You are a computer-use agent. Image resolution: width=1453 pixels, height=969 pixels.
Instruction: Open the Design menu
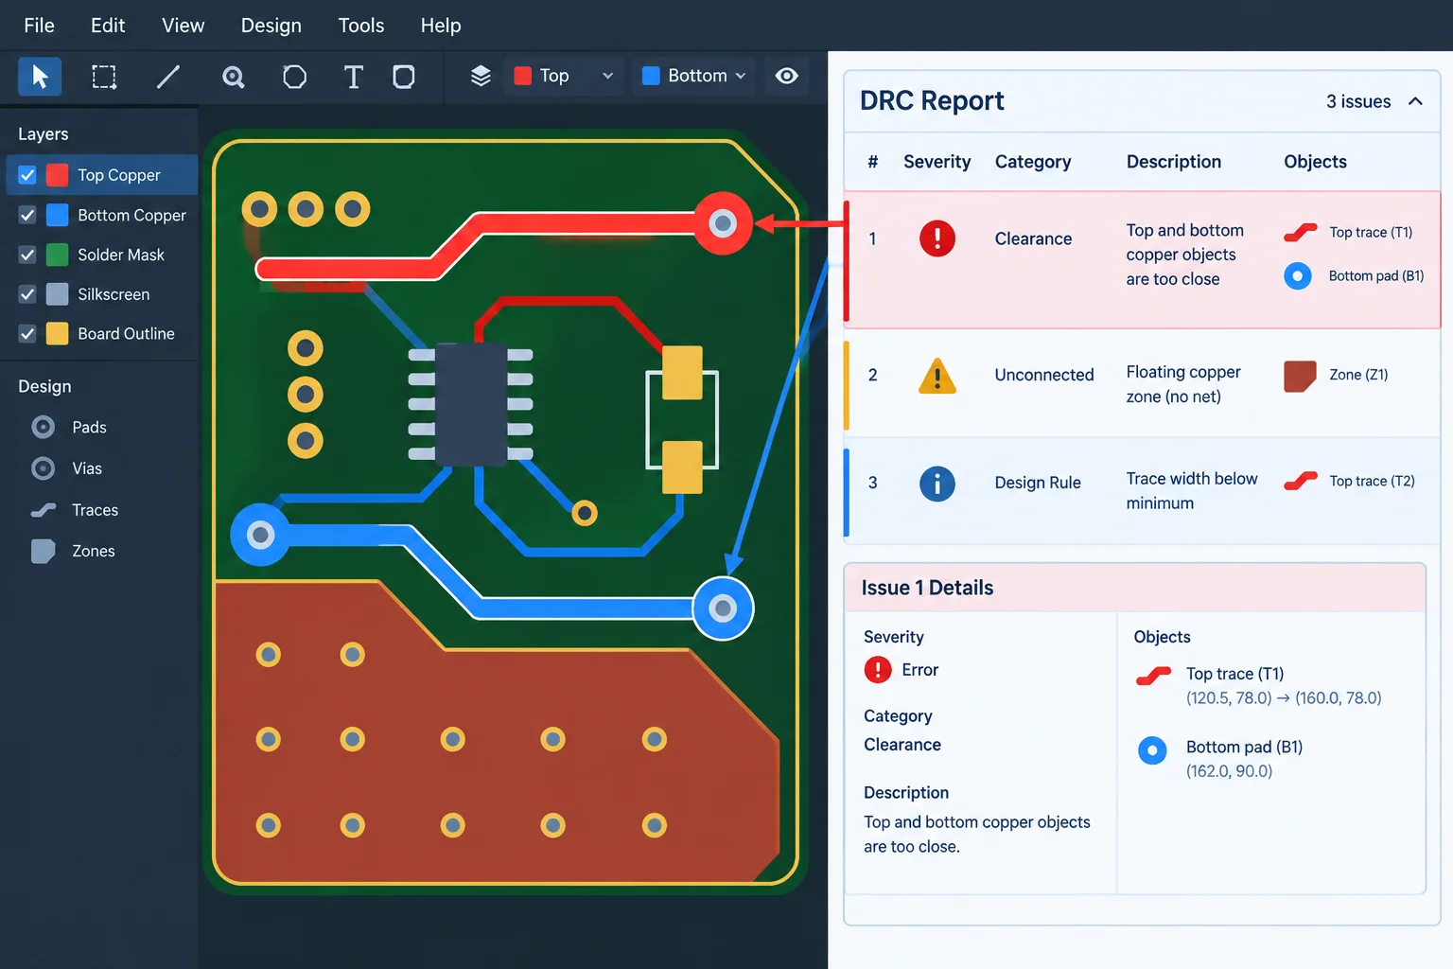coord(271,26)
